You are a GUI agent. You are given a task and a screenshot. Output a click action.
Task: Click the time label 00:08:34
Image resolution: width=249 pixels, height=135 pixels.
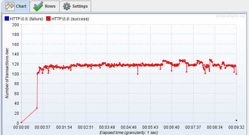[215, 127]
